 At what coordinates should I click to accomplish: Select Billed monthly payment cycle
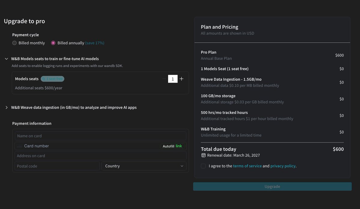[x=14, y=43]
